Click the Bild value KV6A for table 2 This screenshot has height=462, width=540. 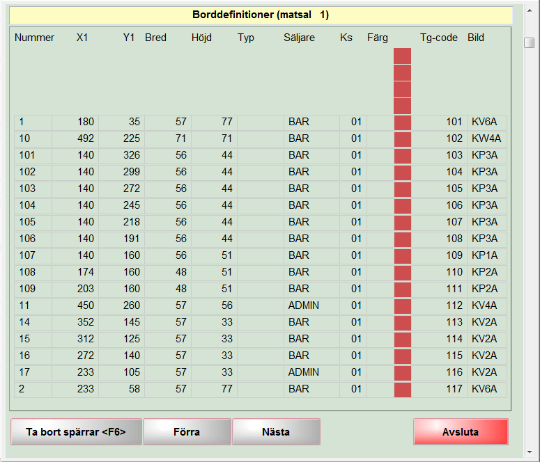[487, 389]
